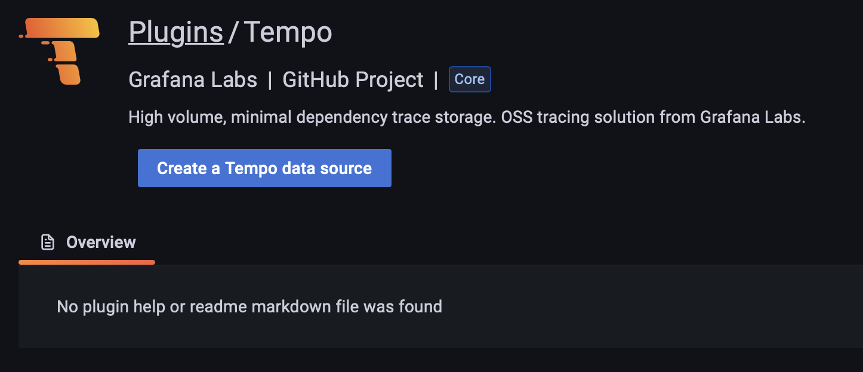Open the Plugins breadcrumb menu
Screen dimensions: 863x372
pyautogui.click(x=175, y=32)
